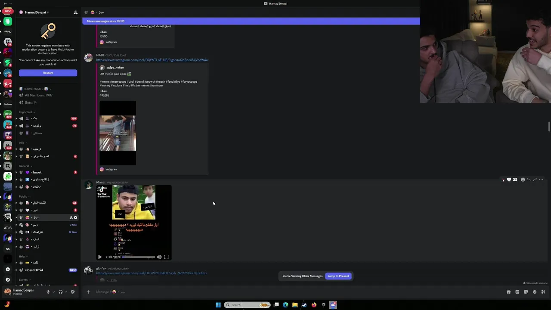The width and height of the screenshot is (551, 310).
Task: Open user settings gear in user panel
Action: (73, 292)
